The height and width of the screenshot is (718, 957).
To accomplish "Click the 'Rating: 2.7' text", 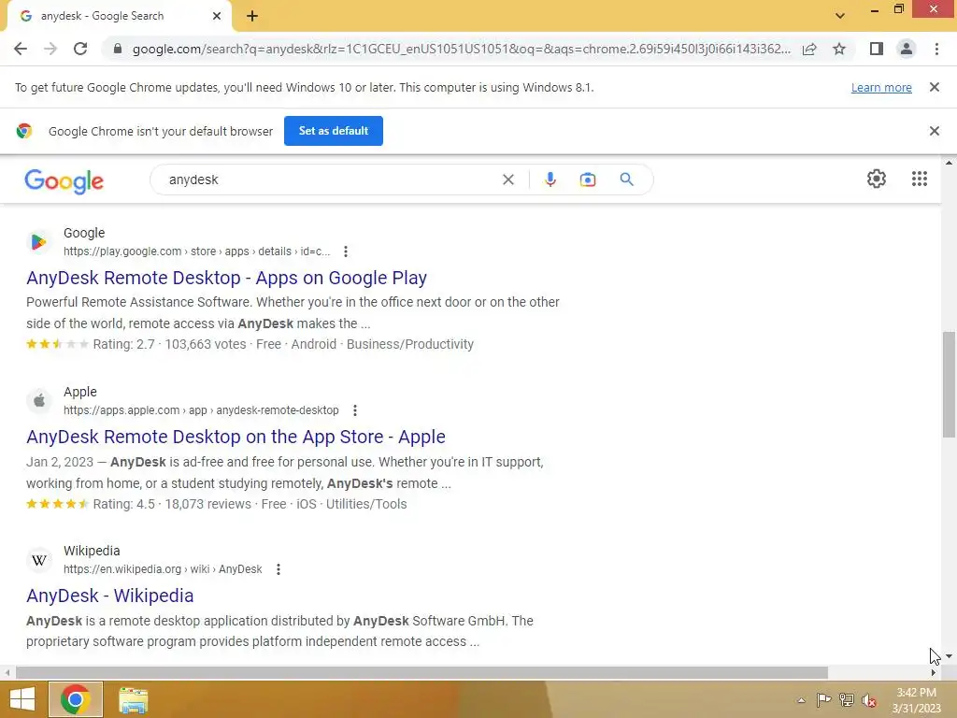I will click(x=124, y=344).
